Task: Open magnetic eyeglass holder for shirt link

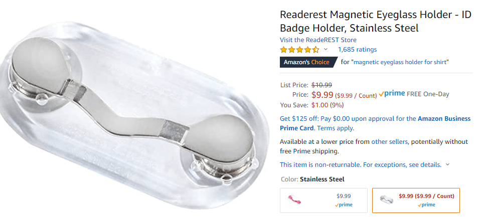Action: [x=401, y=62]
